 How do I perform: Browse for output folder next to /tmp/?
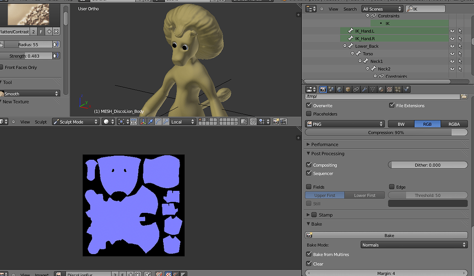pyautogui.click(x=464, y=96)
